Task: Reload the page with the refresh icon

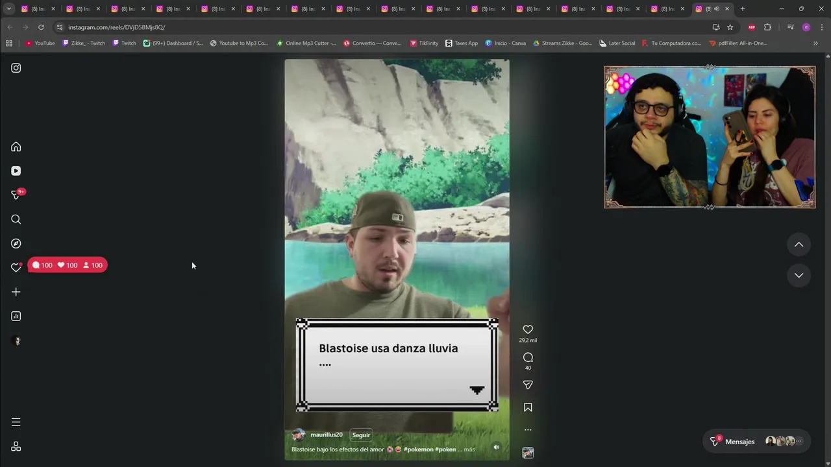Action: 41,27
